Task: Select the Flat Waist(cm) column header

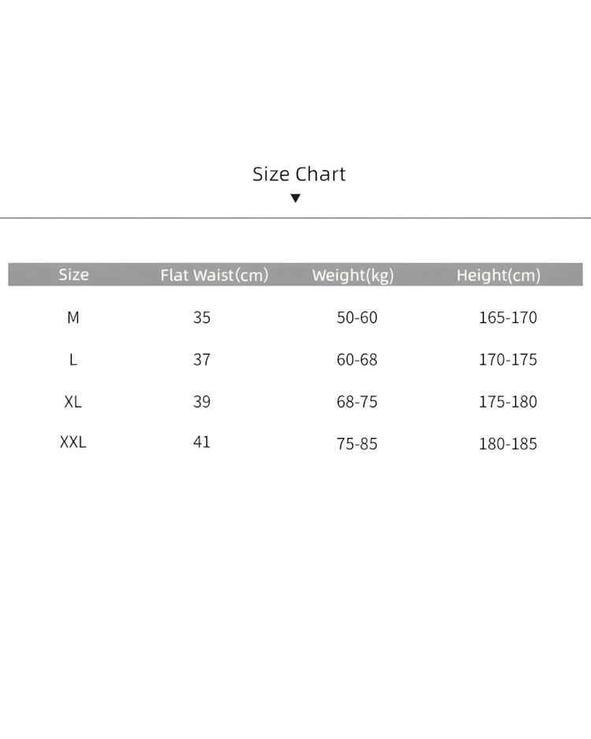Action: [214, 275]
